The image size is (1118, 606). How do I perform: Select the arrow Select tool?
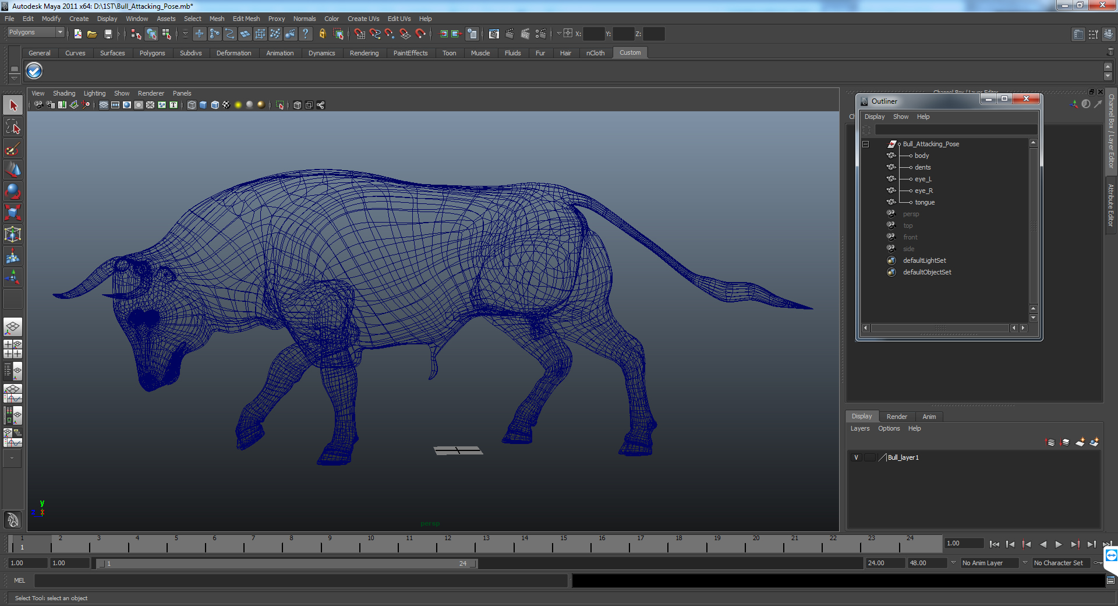tap(13, 105)
